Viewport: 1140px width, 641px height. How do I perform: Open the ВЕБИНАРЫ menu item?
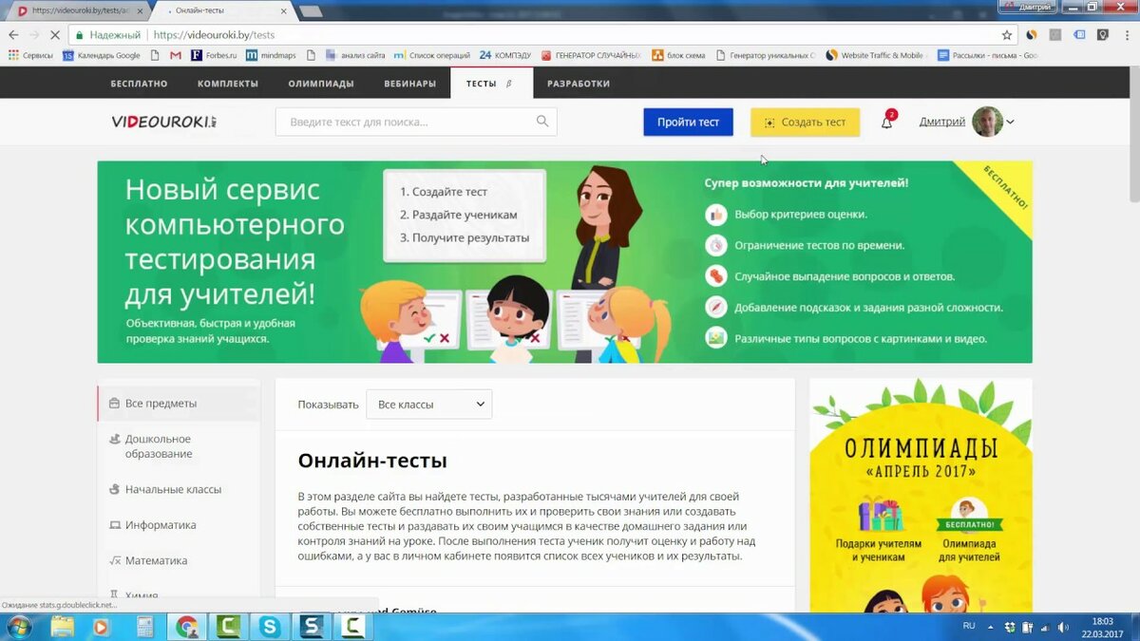(410, 84)
